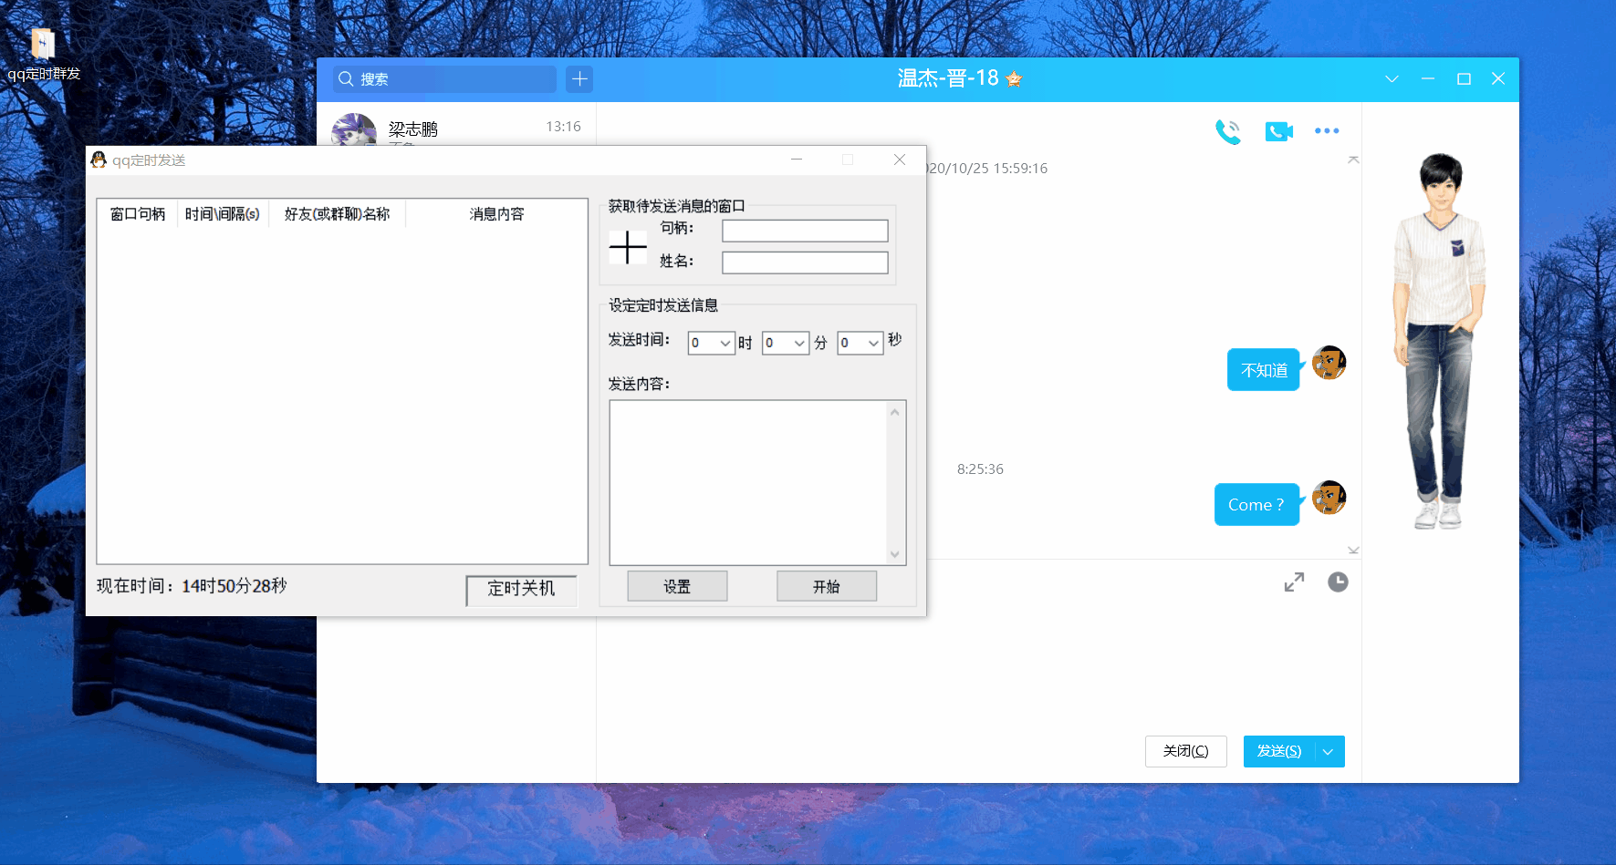Screen dimensions: 1616x865
Task: Click the 现在时间 status text
Action: [192, 586]
